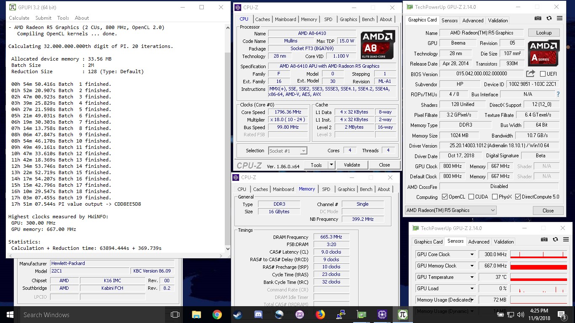Image resolution: width=575 pixels, height=323 pixels.
Task: Open Discord from the taskbar
Action: pos(258,315)
